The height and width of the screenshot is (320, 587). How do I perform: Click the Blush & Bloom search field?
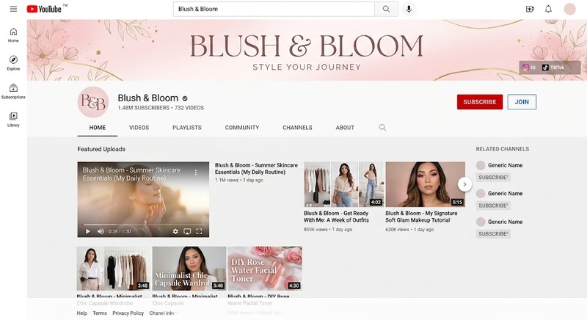[274, 9]
